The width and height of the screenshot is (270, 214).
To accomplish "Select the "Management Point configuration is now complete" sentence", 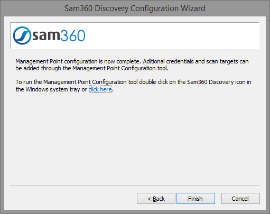I will point(78,61).
